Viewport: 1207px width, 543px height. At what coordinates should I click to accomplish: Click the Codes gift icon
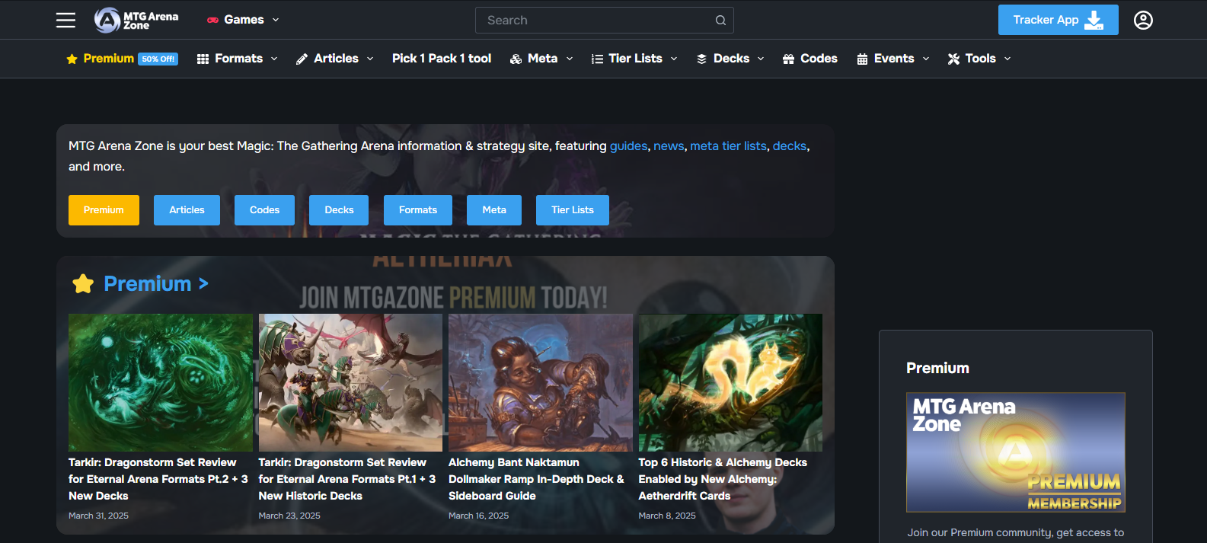pos(788,59)
